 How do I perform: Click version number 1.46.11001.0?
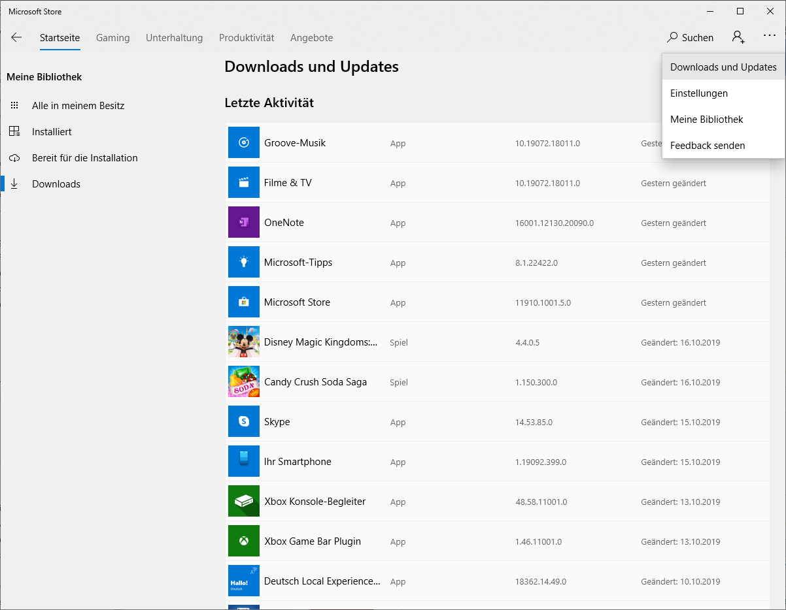tap(538, 541)
